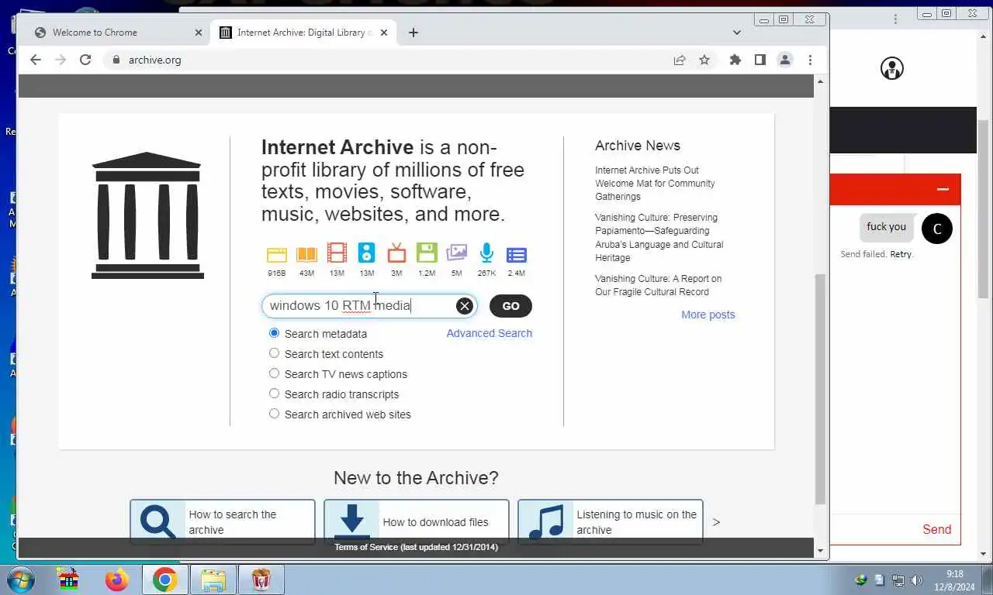993x595 pixels.
Task: Click page scrollbar down arrow
Action: click(x=821, y=551)
